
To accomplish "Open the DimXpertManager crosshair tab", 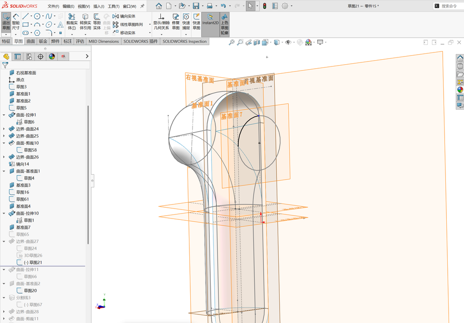I will pyautogui.click(x=40, y=57).
